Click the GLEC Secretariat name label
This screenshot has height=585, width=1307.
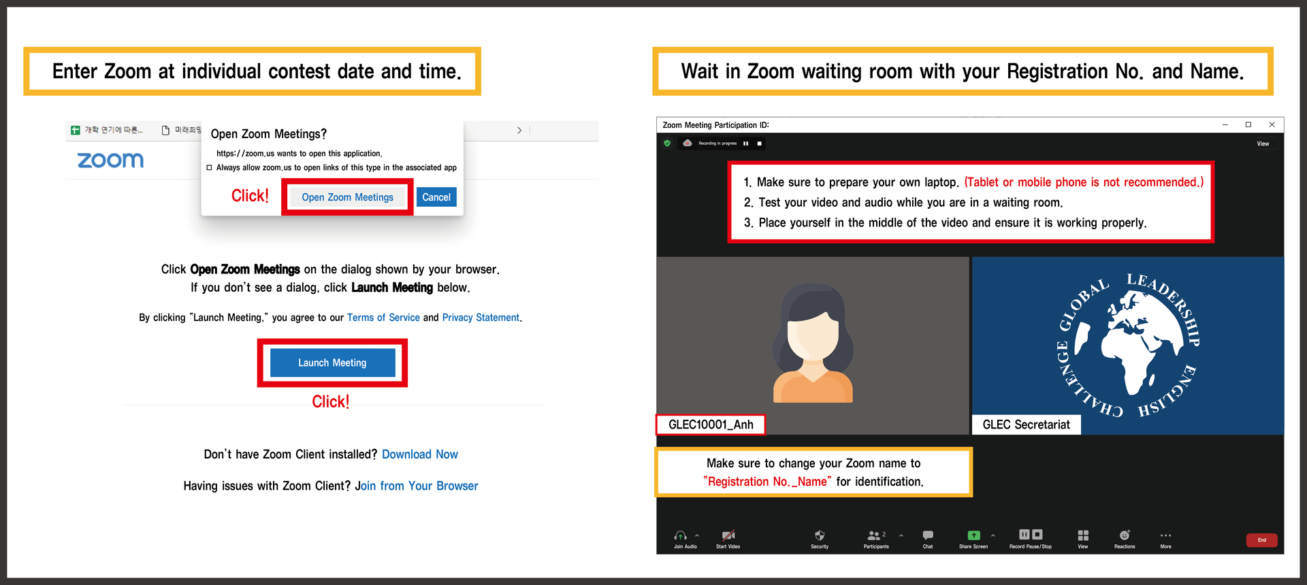(1027, 424)
